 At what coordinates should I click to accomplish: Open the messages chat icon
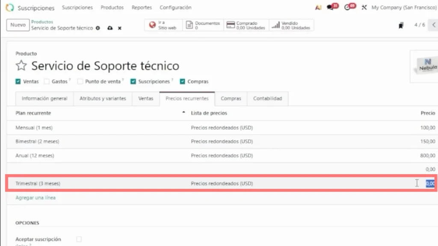[x=330, y=8]
